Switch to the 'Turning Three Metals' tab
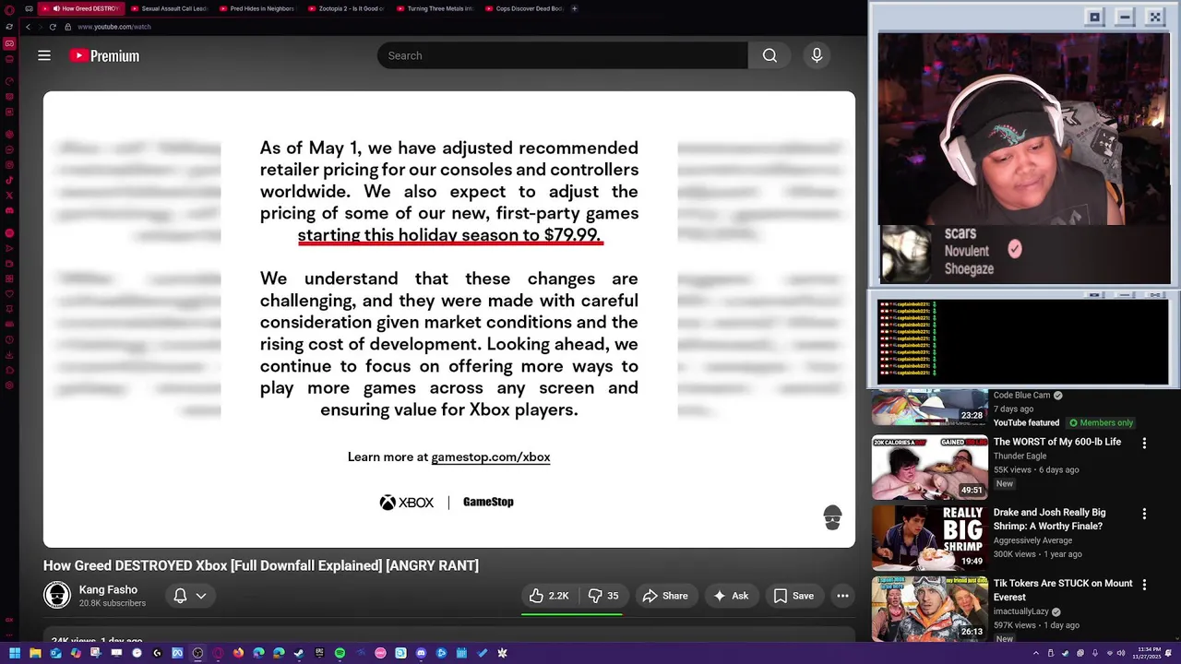 click(x=435, y=8)
